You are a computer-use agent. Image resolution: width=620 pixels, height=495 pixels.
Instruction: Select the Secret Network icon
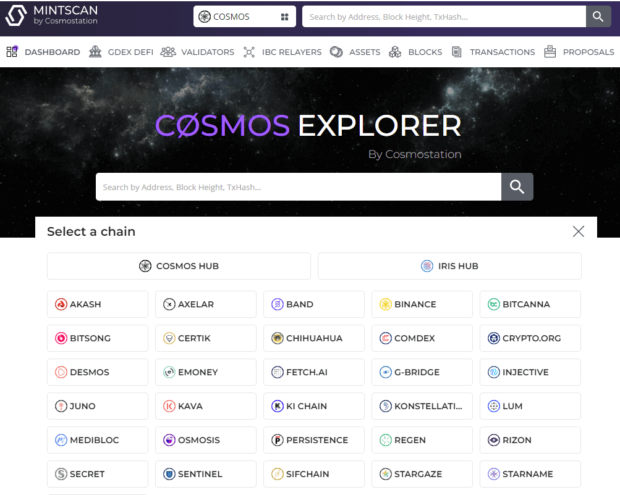tap(61, 474)
